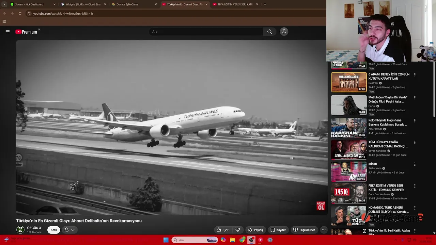436x245 pixels.
Task: Open options menu for the EDMUND KEMPER video
Action: coord(415,186)
